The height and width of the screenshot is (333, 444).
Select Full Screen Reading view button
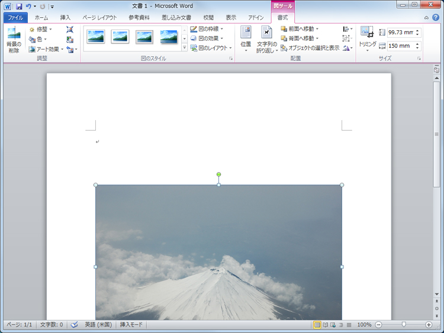[326, 325]
